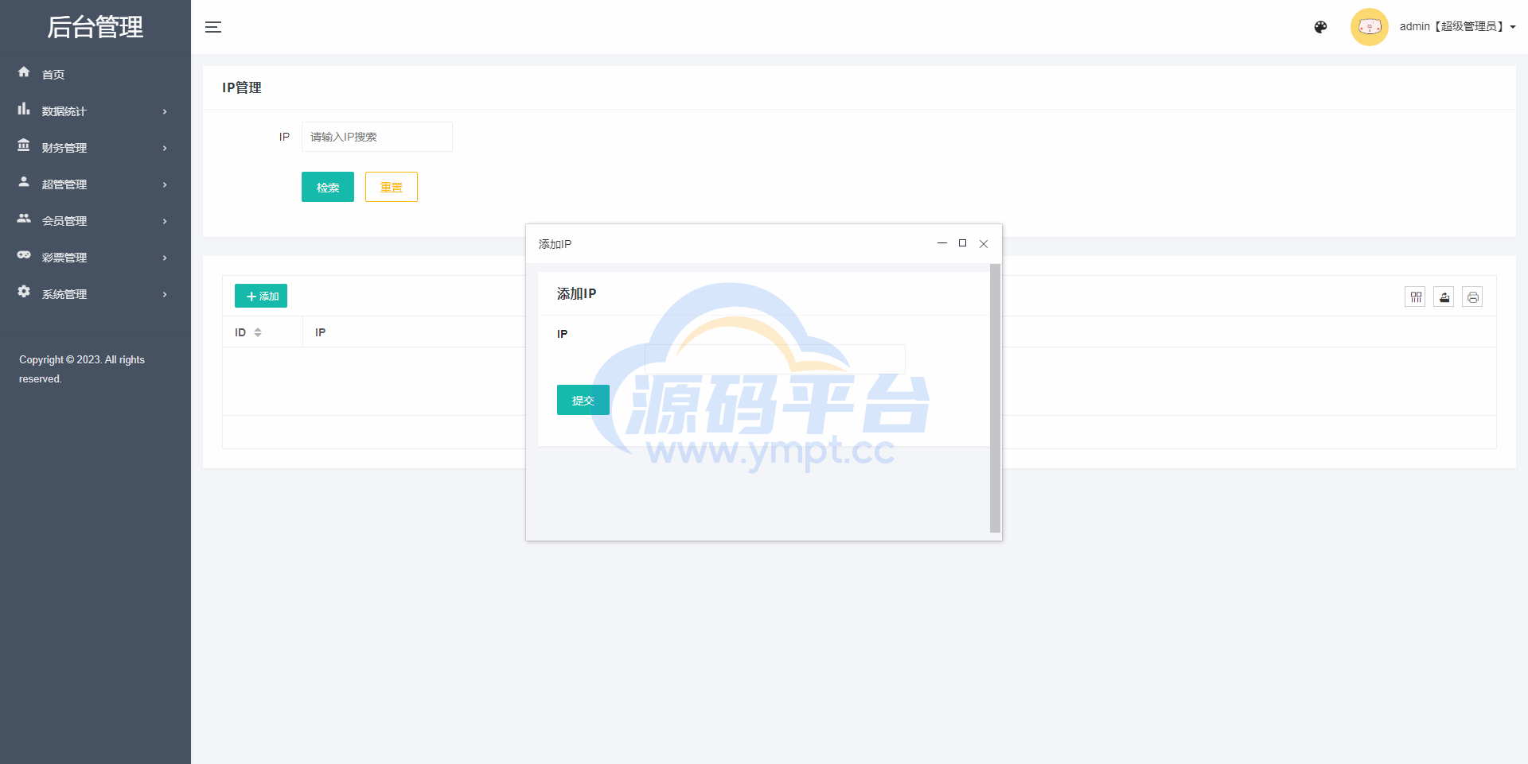The height and width of the screenshot is (764, 1528).
Task: Click the admin avatar image
Action: point(1369,27)
